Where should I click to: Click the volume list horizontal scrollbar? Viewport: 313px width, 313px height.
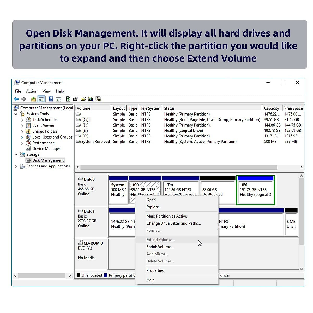[x=178, y=167]
